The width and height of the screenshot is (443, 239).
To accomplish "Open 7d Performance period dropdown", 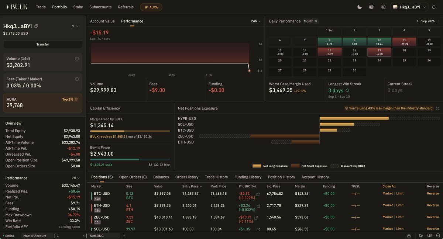I will (75, 178).
